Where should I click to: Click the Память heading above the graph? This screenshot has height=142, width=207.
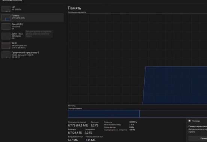pos(74,8)
